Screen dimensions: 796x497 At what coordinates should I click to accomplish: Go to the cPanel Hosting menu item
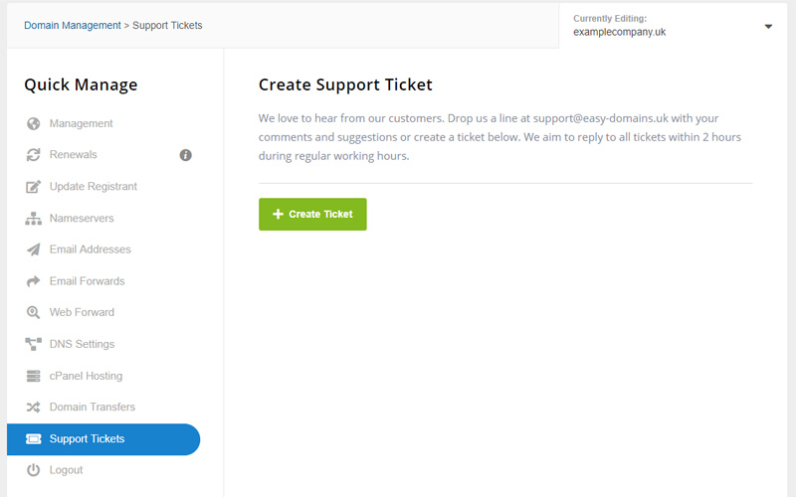coord(86,376)
